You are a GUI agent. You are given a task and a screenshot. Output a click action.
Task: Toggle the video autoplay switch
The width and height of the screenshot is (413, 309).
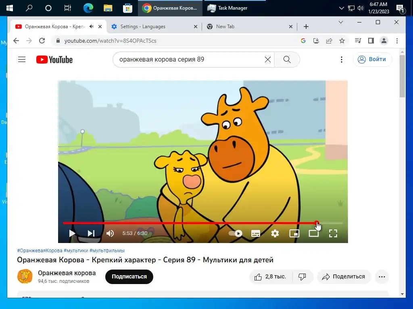click(236, 233)
